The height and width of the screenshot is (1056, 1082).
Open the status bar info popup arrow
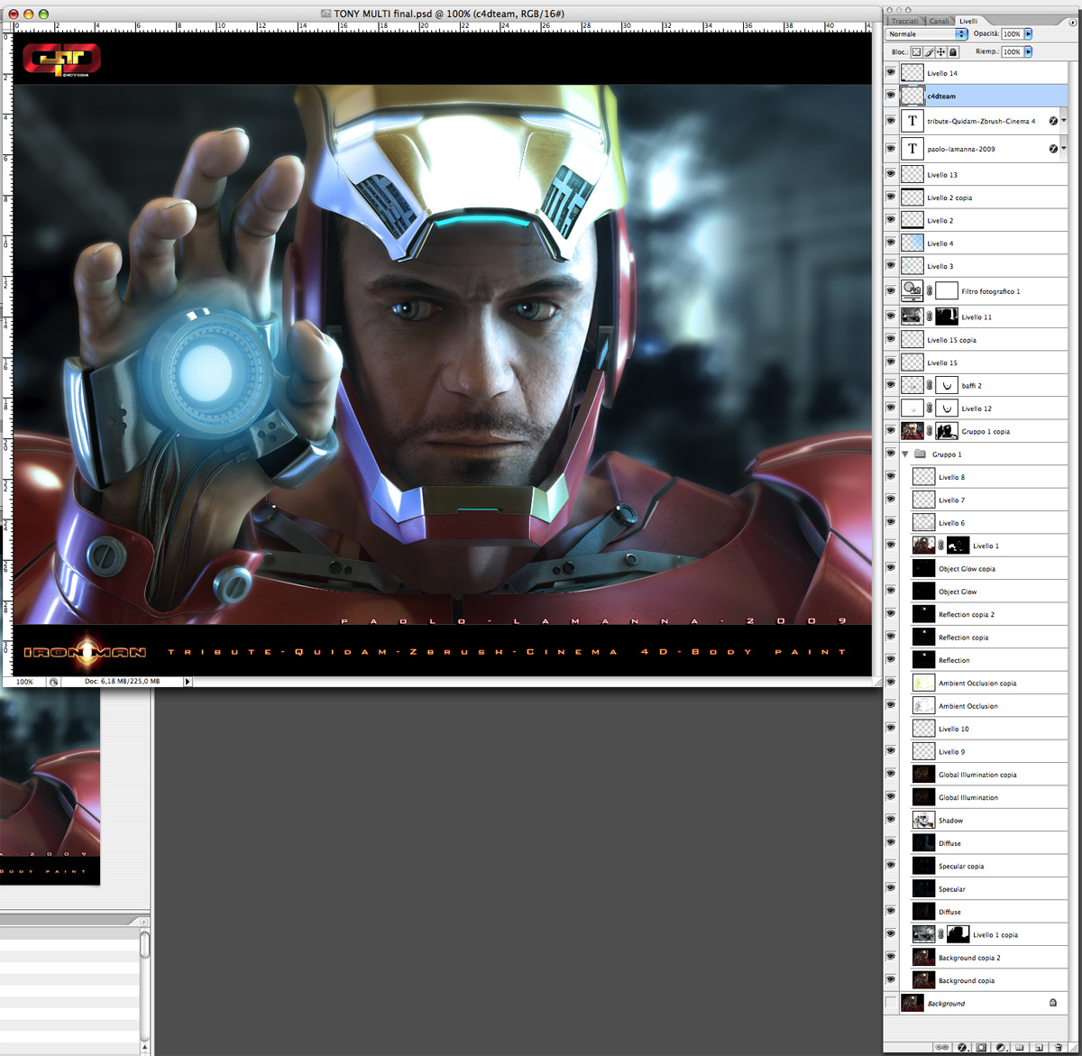pos(188,682)
